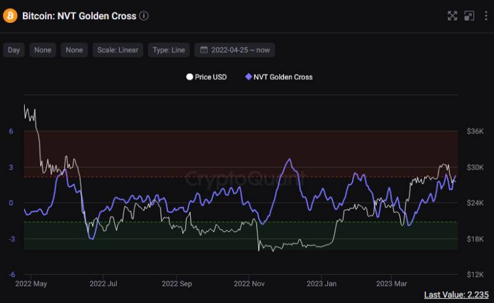
Task: Click the 2023 Jan x-axis label
Action: (x=321, y=284)
